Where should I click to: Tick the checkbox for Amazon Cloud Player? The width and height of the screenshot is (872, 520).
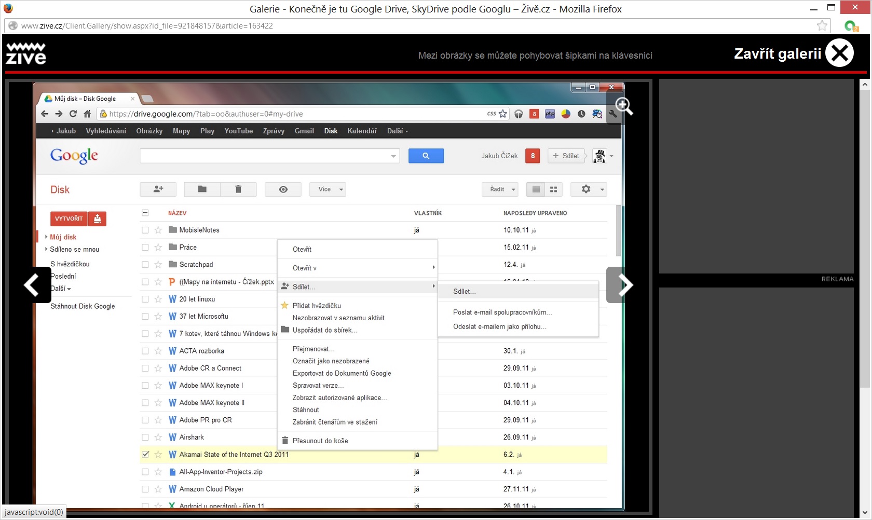click(x=145, y=489)
